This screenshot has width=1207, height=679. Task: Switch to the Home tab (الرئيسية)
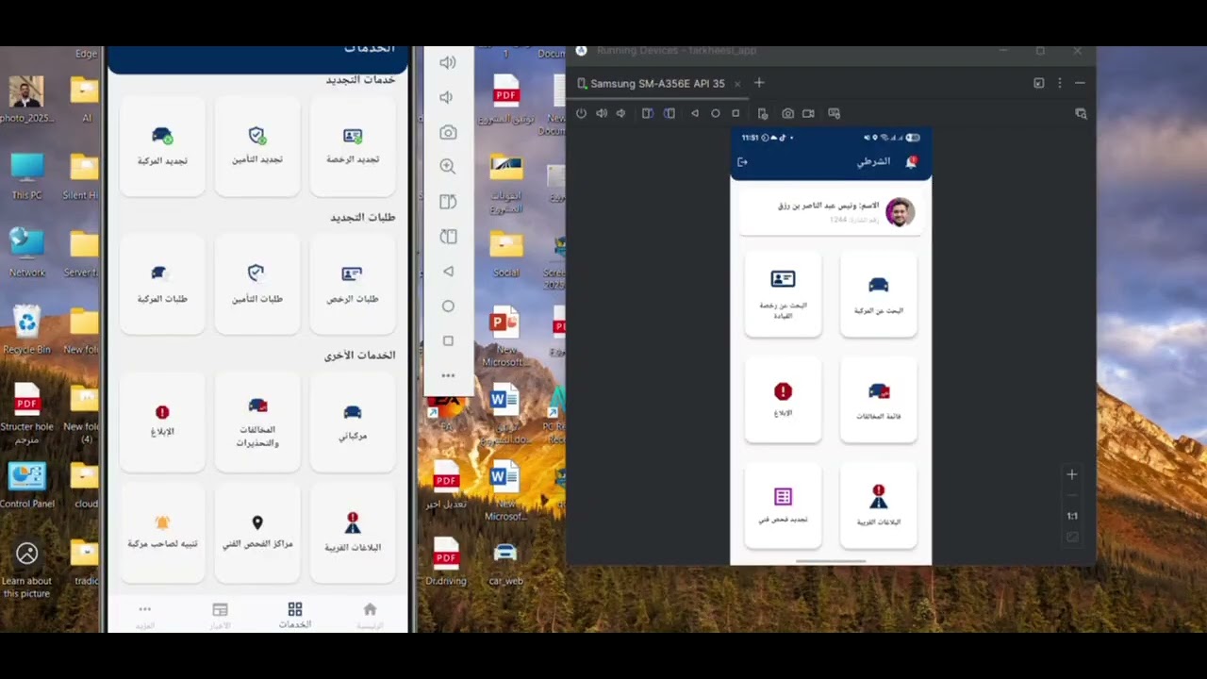pos(370,615)
